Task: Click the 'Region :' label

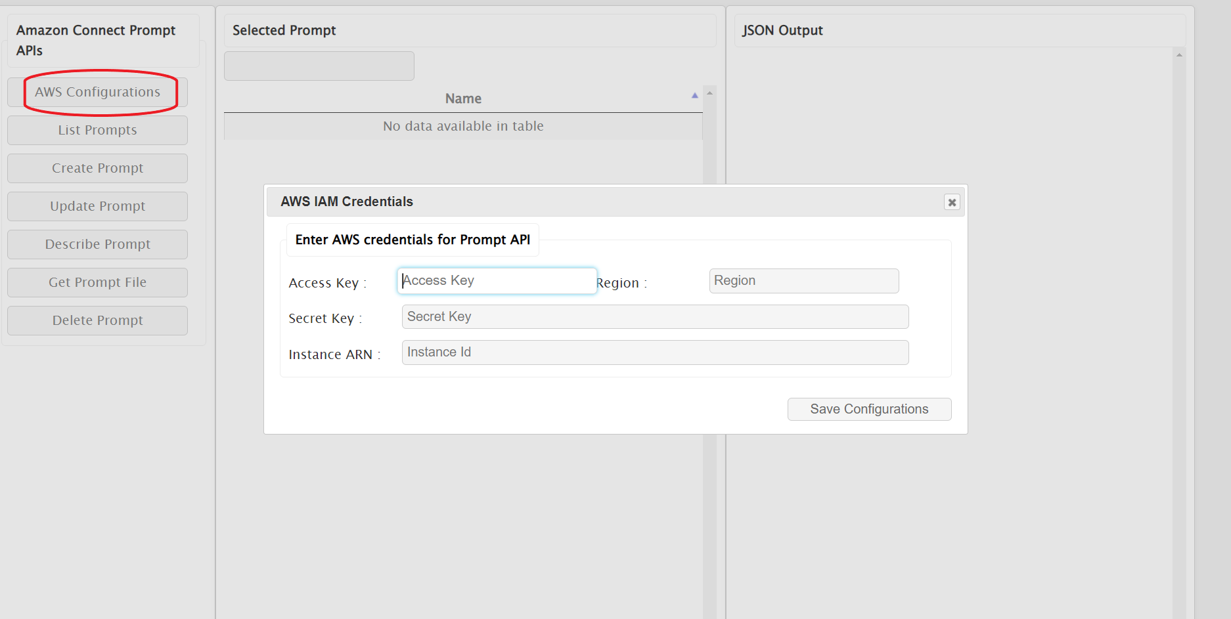Action: tap(621, 283)
